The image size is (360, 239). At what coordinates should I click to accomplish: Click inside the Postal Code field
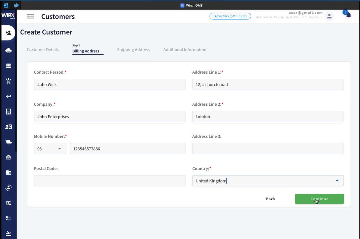pyautogui.click(x=110, y=181)
